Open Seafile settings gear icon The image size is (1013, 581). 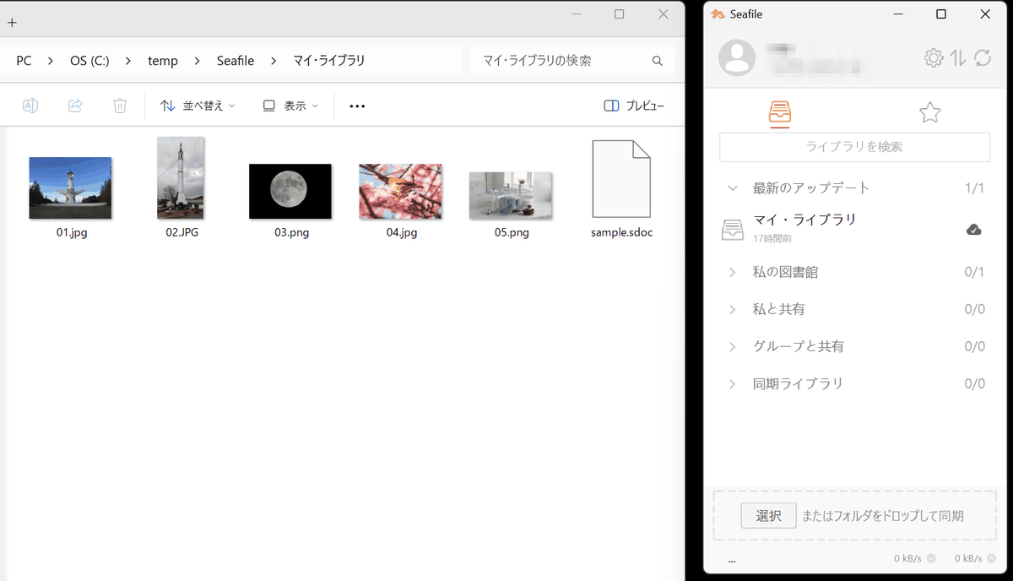point(934,57)
